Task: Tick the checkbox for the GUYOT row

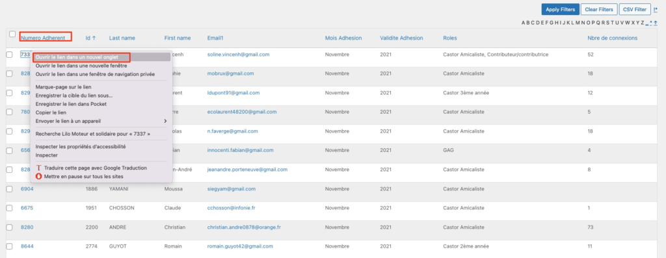Action: (9, 246)
